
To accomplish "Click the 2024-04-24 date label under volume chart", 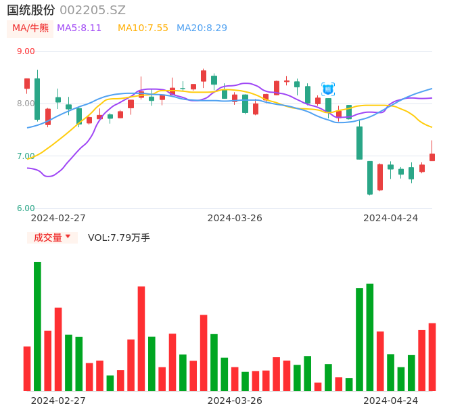I will click(391, 400).
